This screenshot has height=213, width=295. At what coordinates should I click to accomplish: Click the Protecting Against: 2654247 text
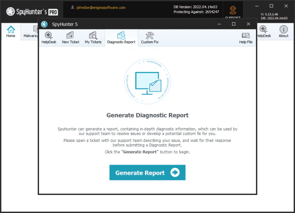196,12
